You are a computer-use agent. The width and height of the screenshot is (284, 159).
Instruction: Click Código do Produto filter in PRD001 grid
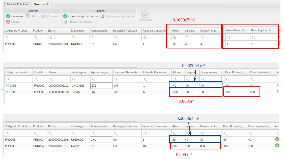(x=18, y=38)
